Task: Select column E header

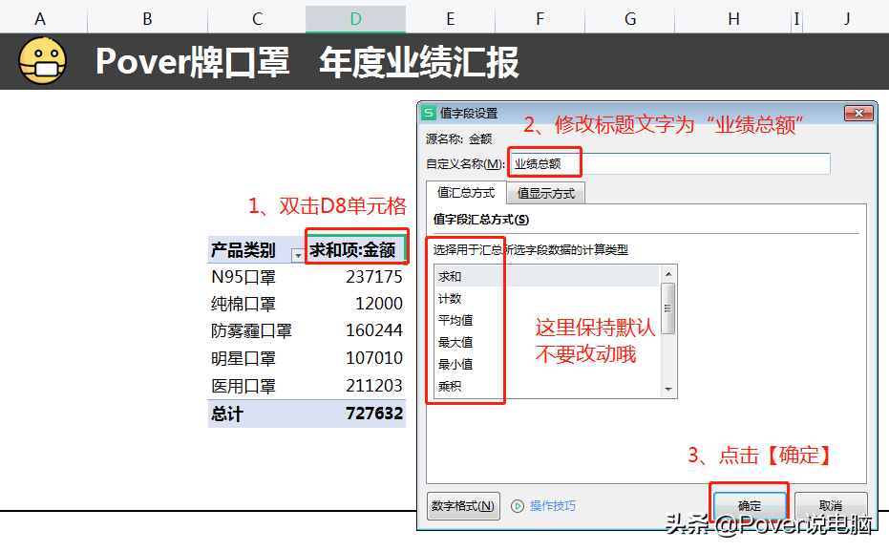Action: [x=450, y=19]
